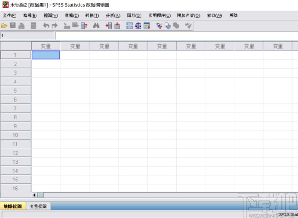
Task: Open the 文件(F) menu
Action: [x=9, y=16]
